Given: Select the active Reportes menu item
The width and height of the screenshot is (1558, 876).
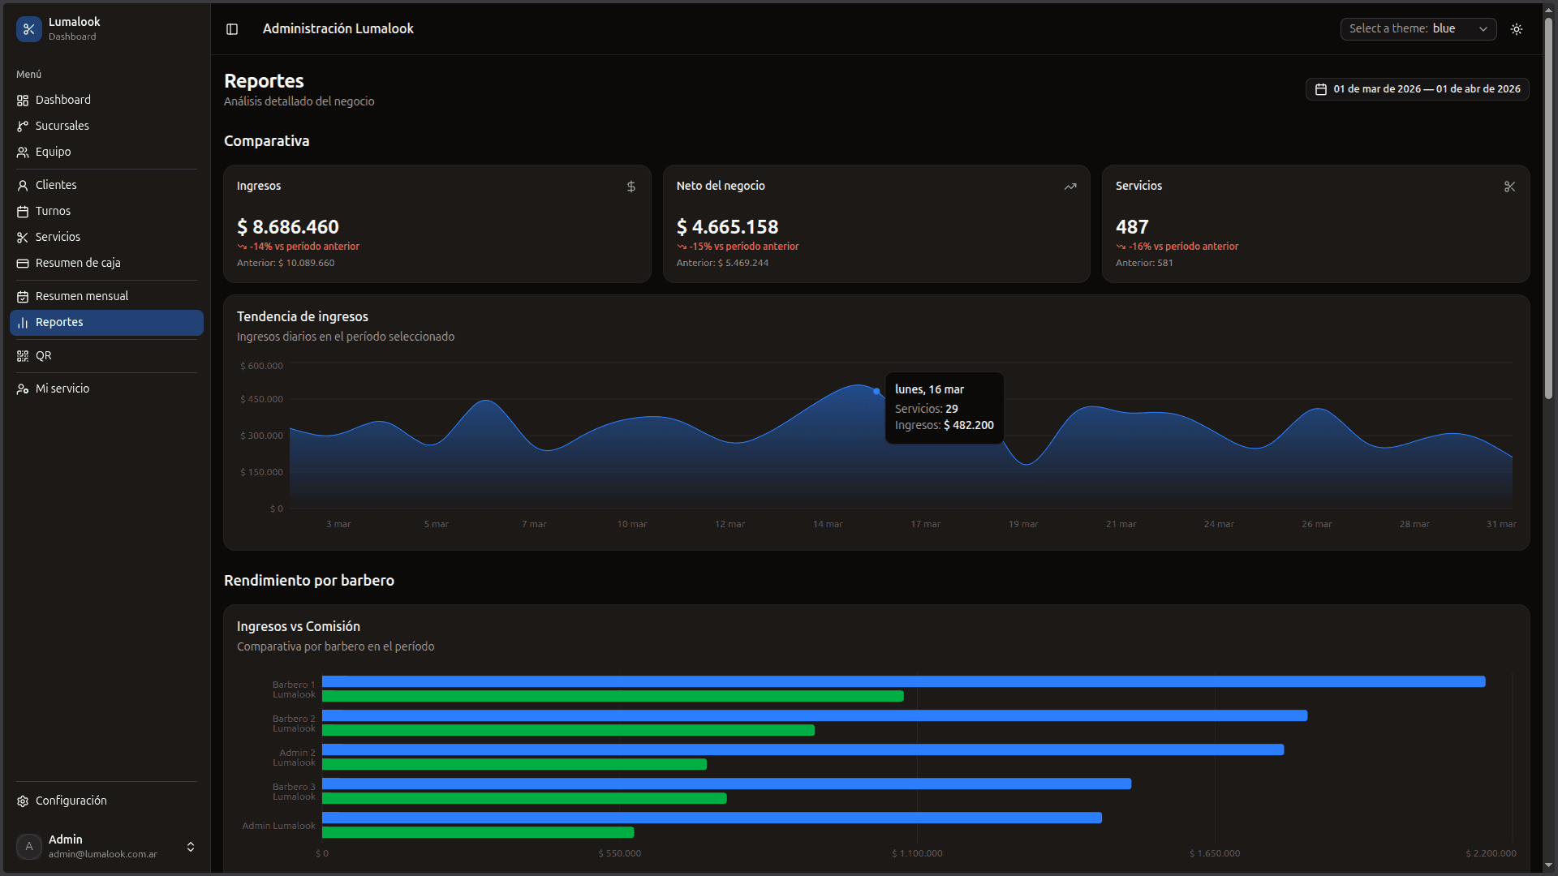Looking at the screenshot, I should click(106, 322).
